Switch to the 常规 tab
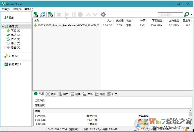Viewport: 194px width, 132px height. (x=39, y=94)
